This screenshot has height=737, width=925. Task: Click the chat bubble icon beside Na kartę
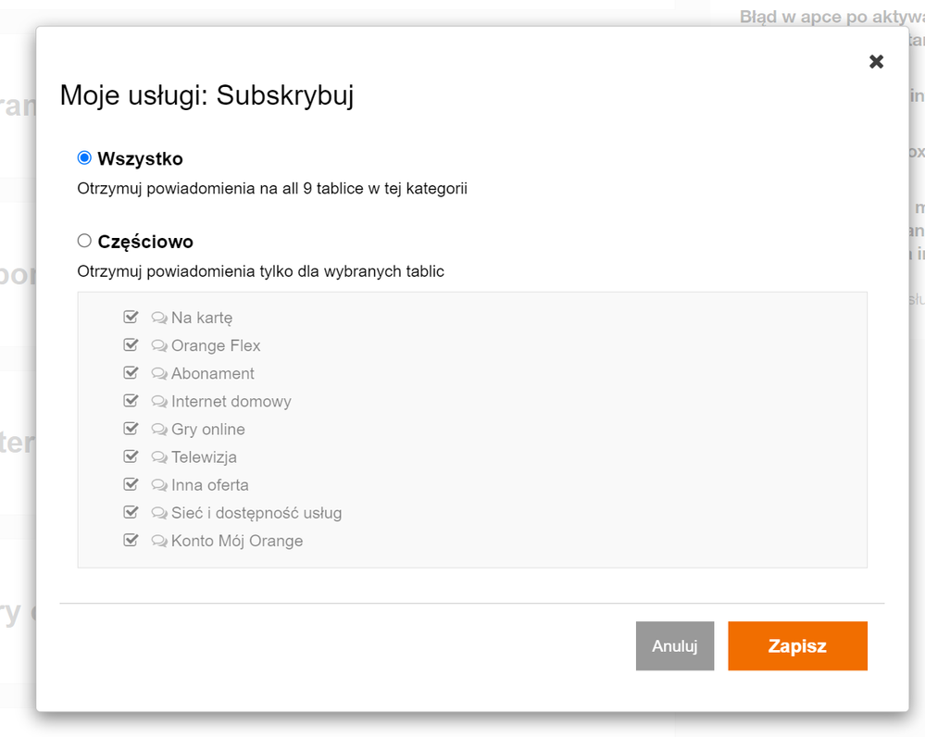(x=159, y=319)
